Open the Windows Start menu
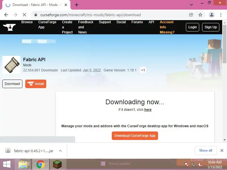 click(x=7, y=164)
